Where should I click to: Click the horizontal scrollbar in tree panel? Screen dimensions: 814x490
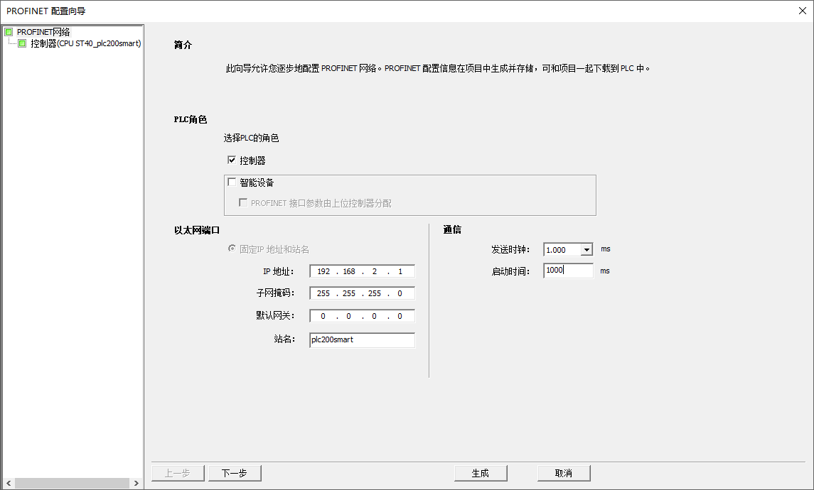73,484
